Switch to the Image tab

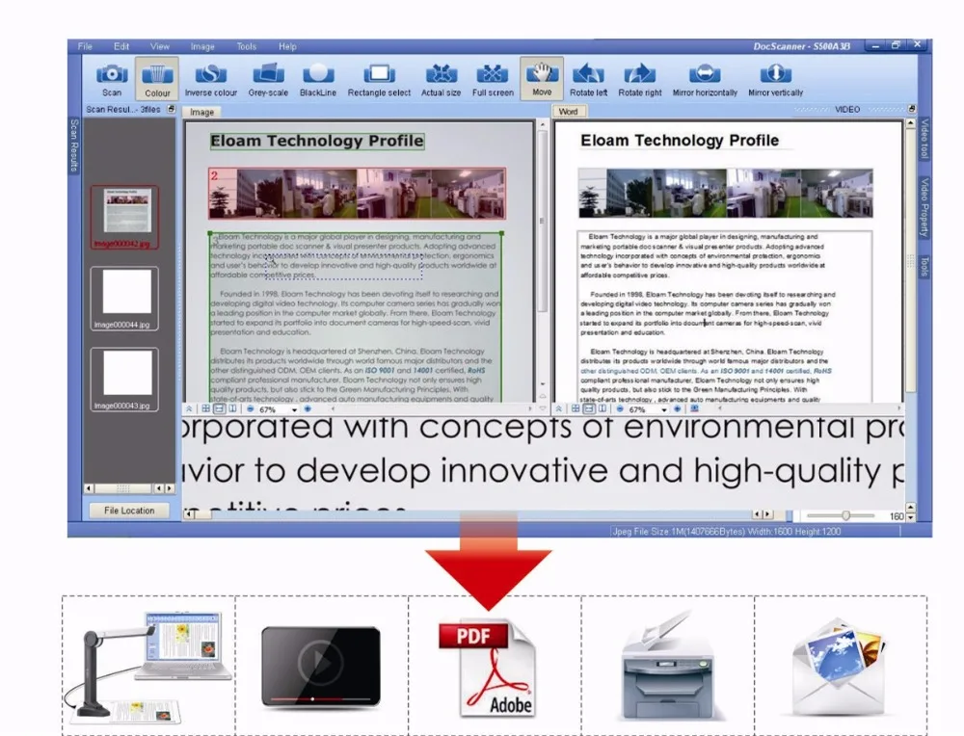click(x=201, y=112)
